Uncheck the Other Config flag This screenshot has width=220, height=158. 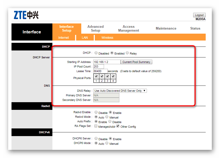pos(118,126)
